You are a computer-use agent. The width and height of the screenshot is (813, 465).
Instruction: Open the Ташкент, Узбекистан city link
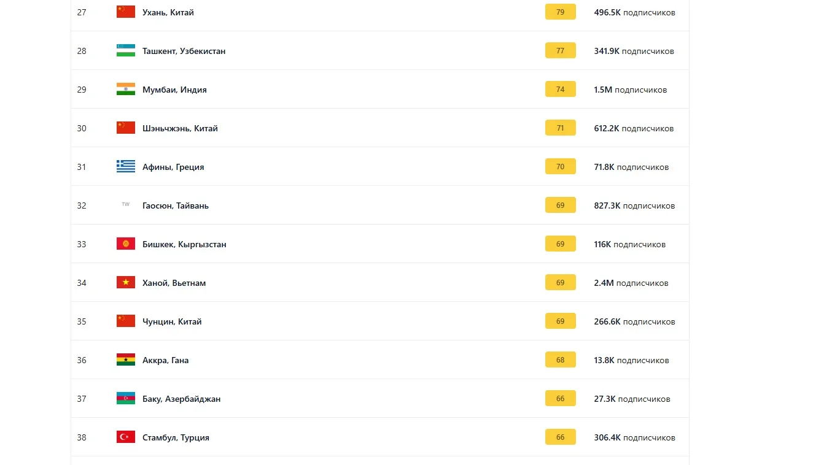coord(184,51)
